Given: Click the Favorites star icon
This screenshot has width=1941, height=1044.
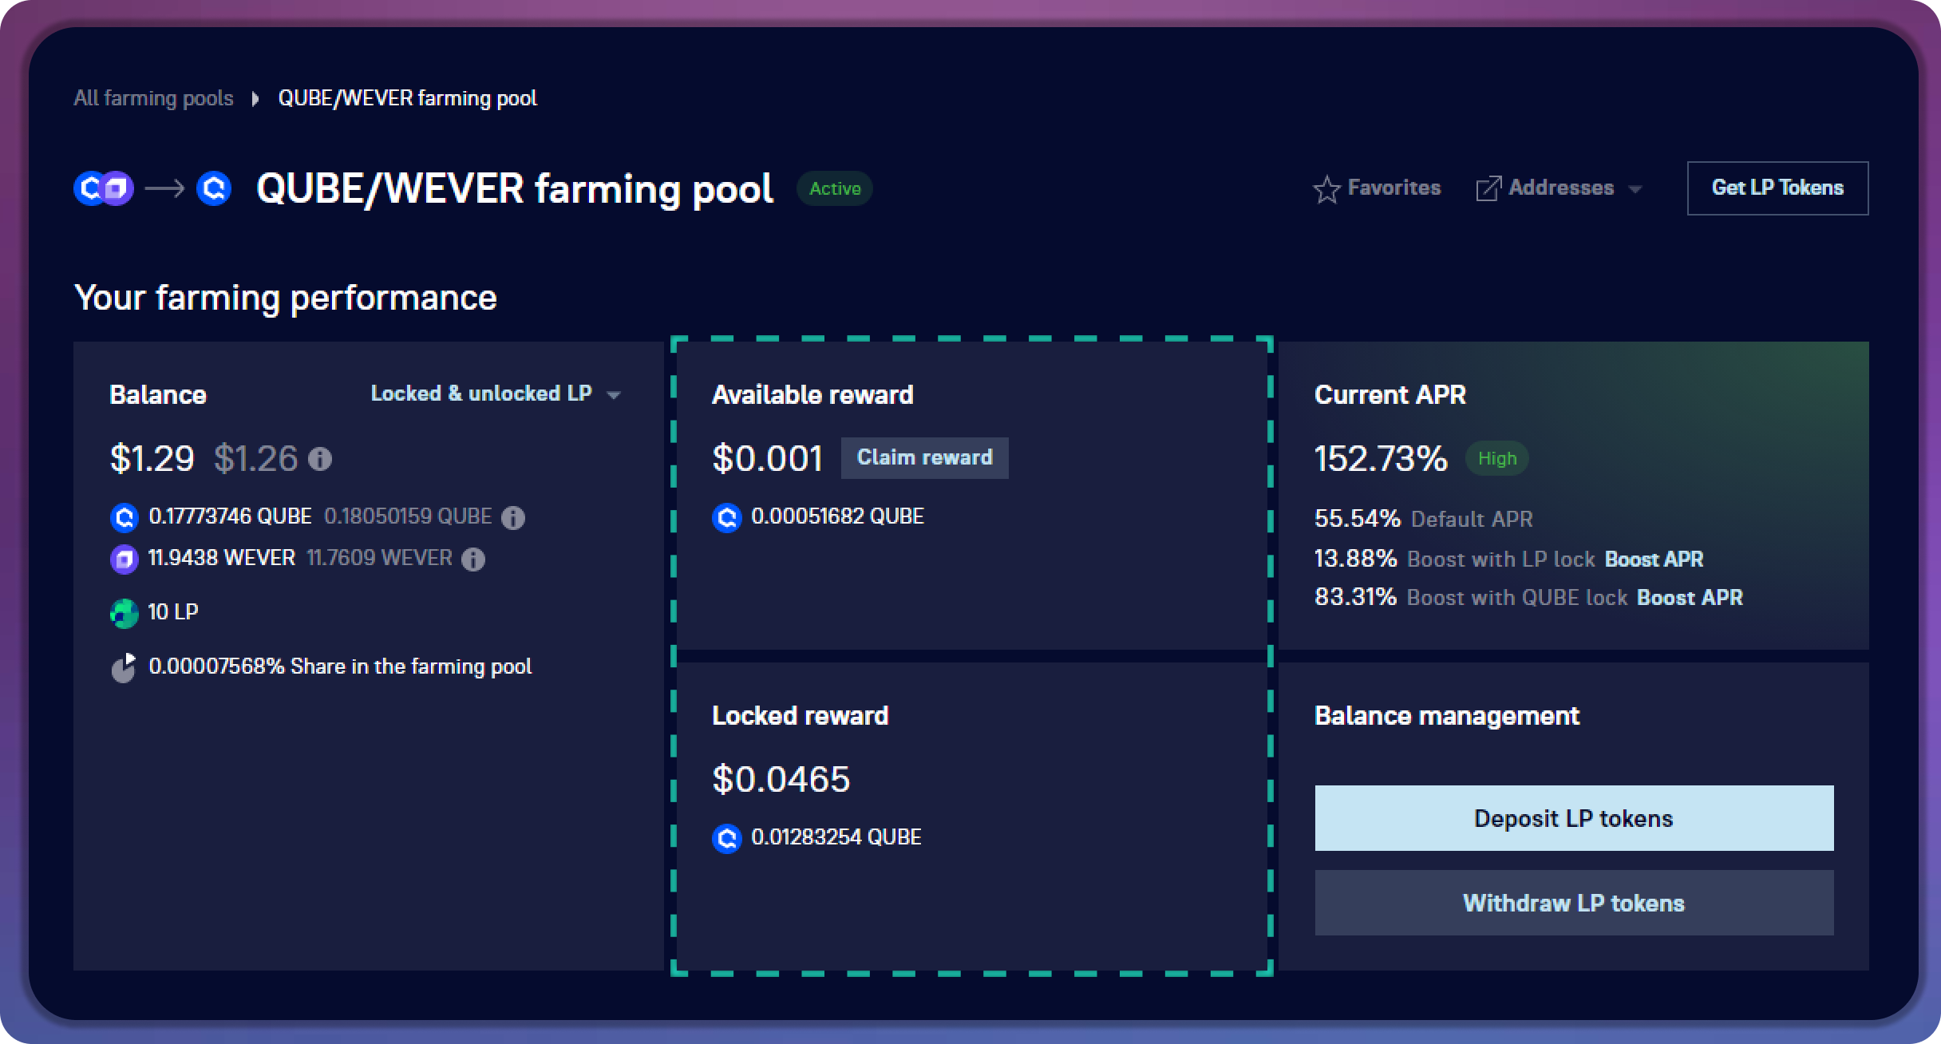Looking at the screenshot, I should [x=1326, y=189].
